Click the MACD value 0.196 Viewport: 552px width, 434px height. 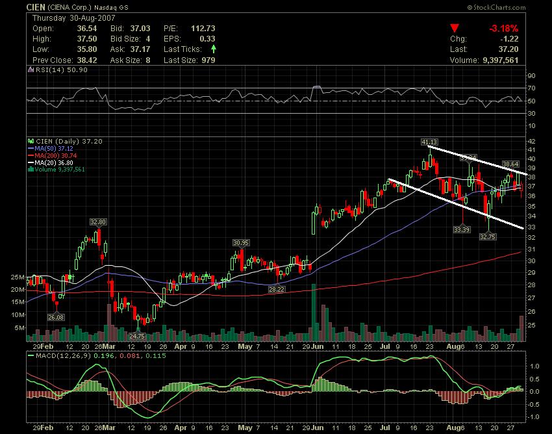click(x=105, y=356)
